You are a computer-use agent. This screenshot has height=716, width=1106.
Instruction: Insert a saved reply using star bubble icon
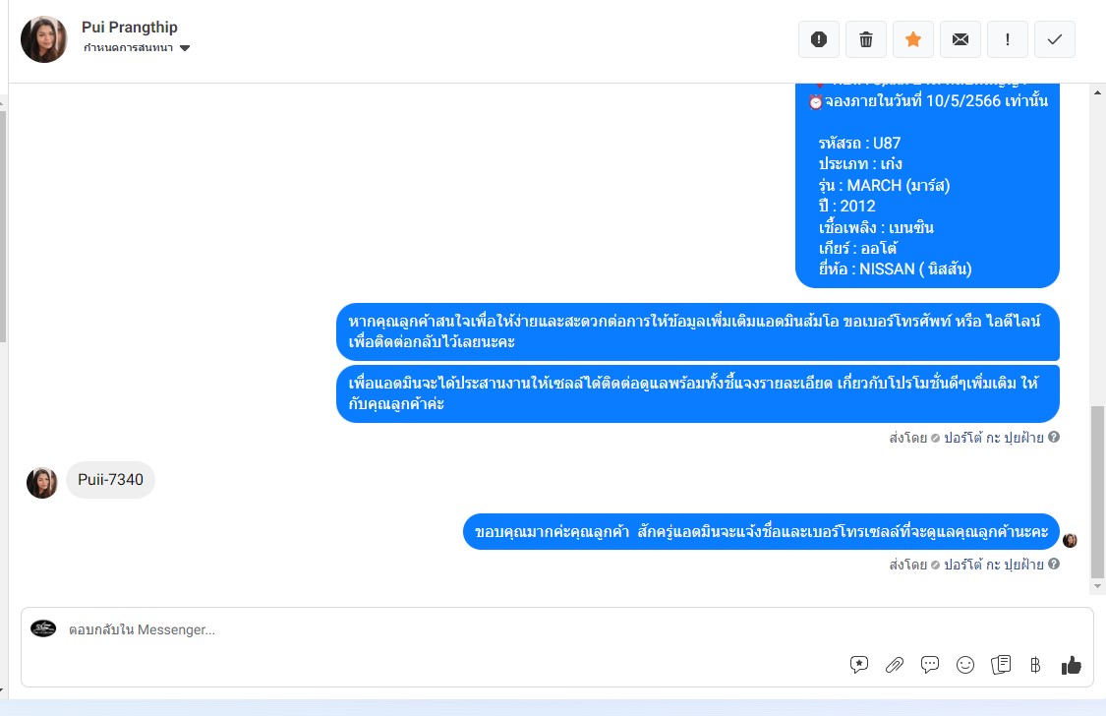[x=859, y=665]
